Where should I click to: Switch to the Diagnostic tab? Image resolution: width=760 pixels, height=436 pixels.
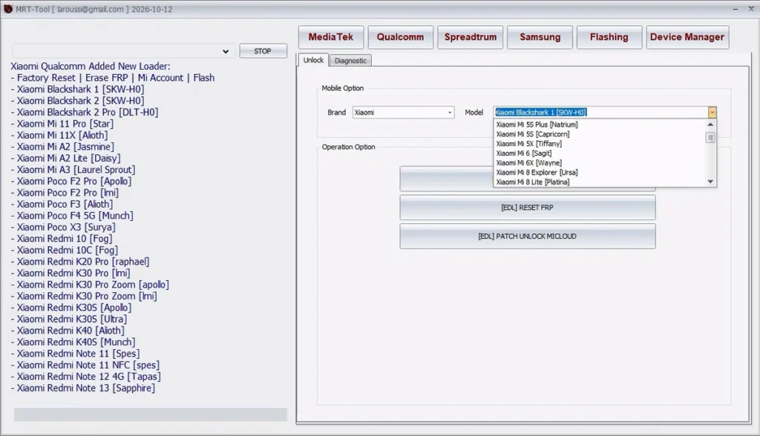[350, 61]
